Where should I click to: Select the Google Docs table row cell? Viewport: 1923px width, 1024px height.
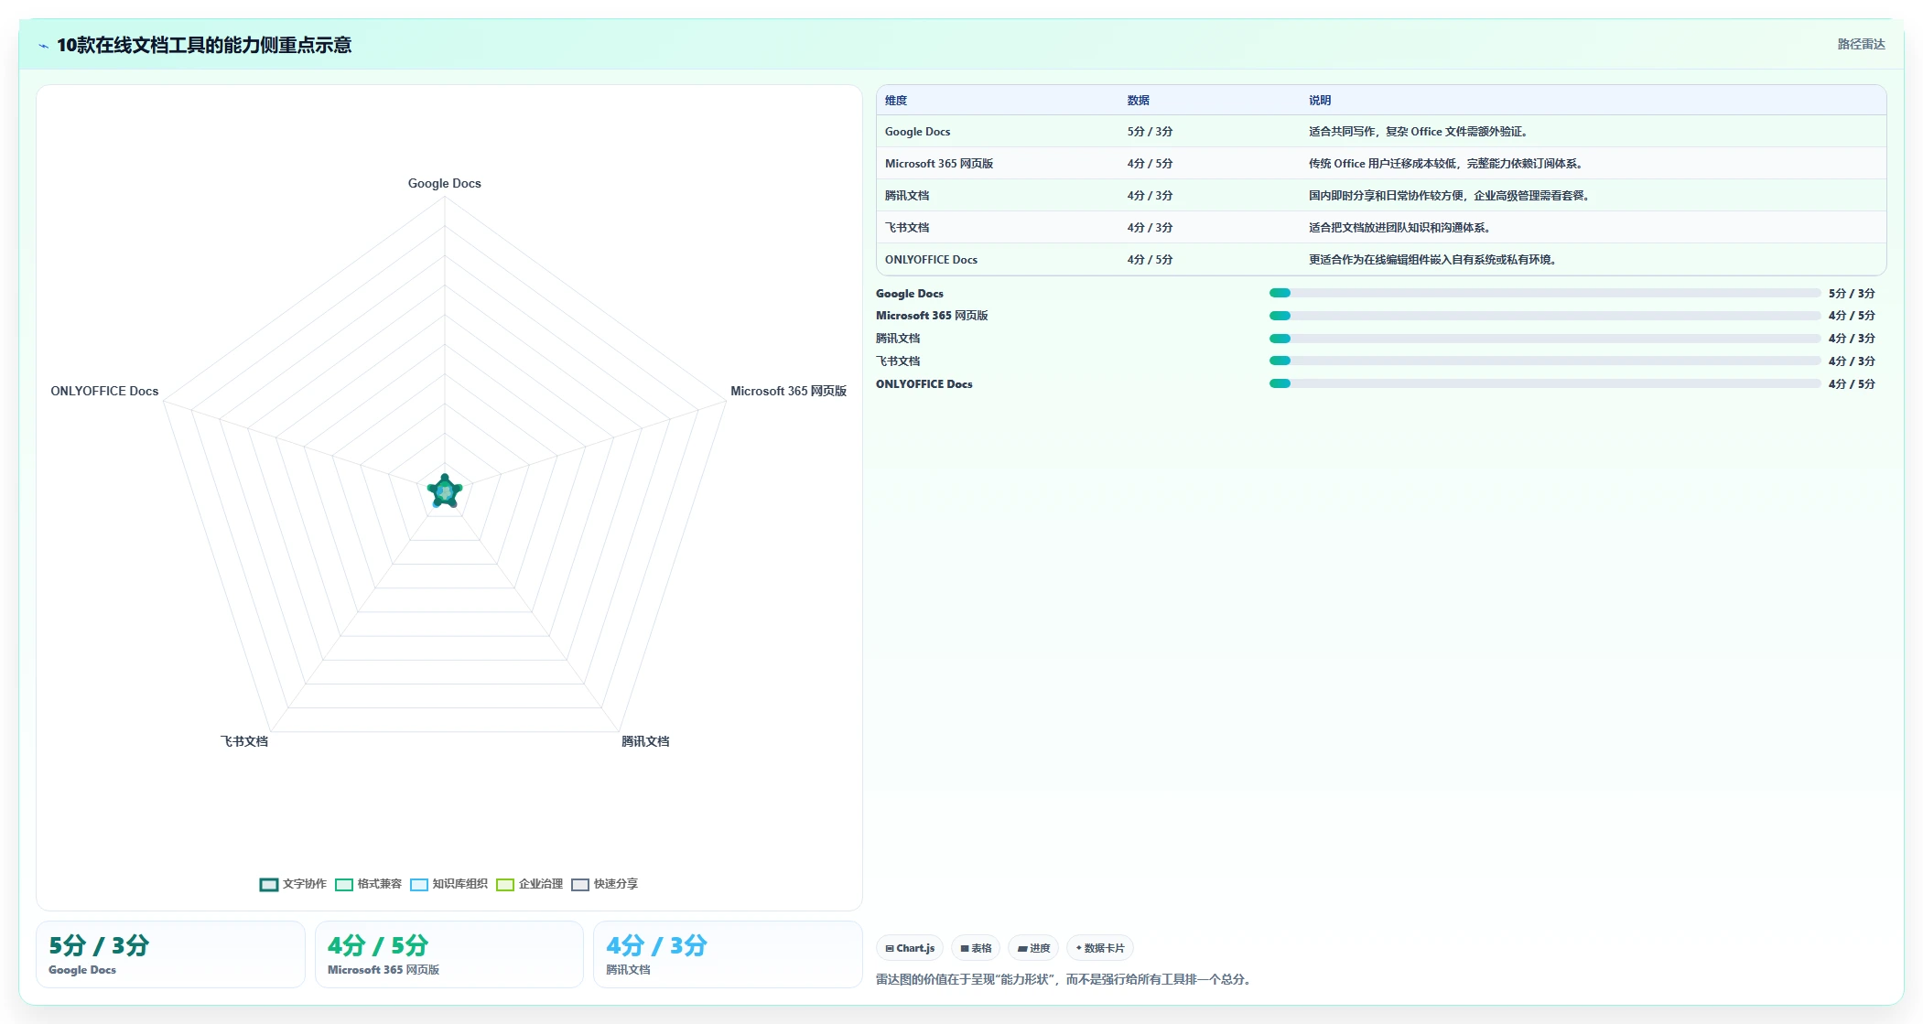[x=918, y=132]
